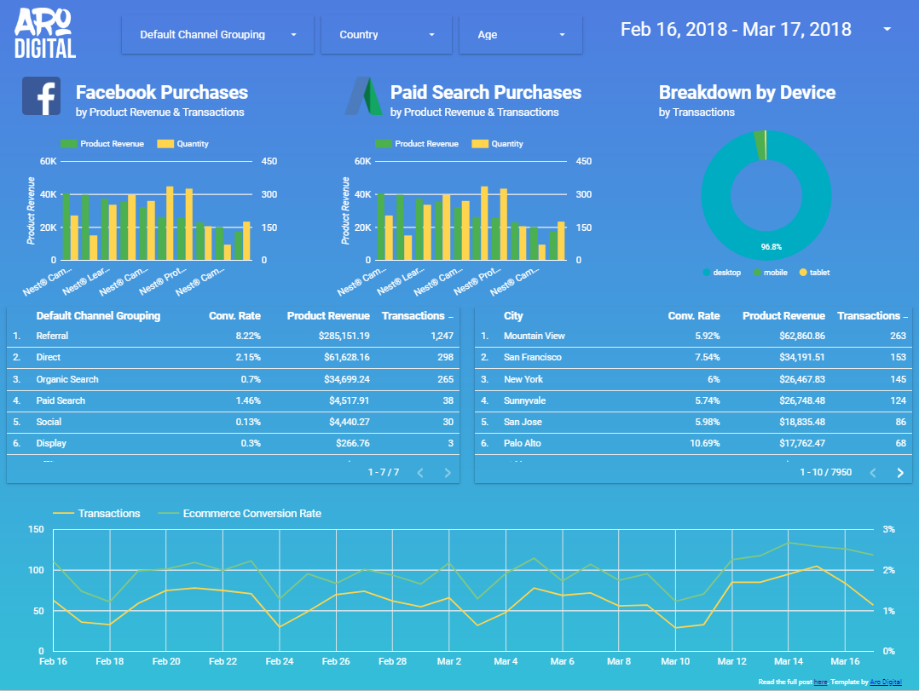919x691 pixels.
Task: Select the Mountain View row in City table
Action: [534, 337]
